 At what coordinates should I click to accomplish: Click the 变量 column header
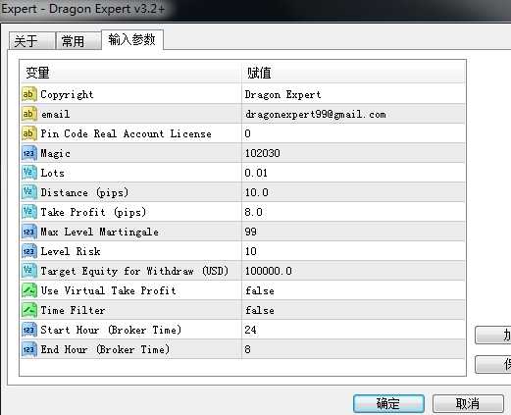coord(130,73)
